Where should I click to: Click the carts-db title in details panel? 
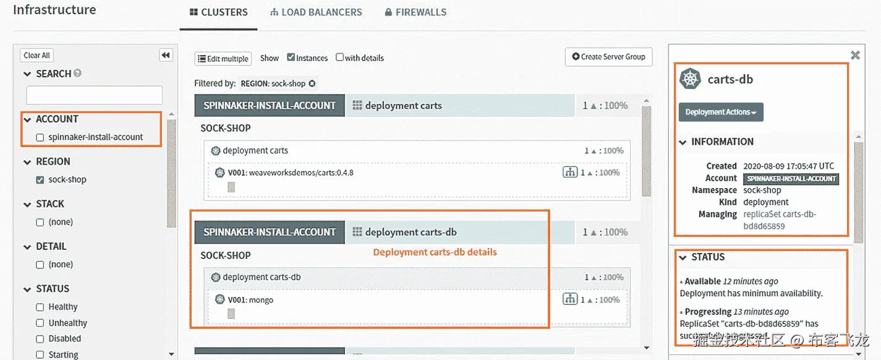(x=730, y=79)
